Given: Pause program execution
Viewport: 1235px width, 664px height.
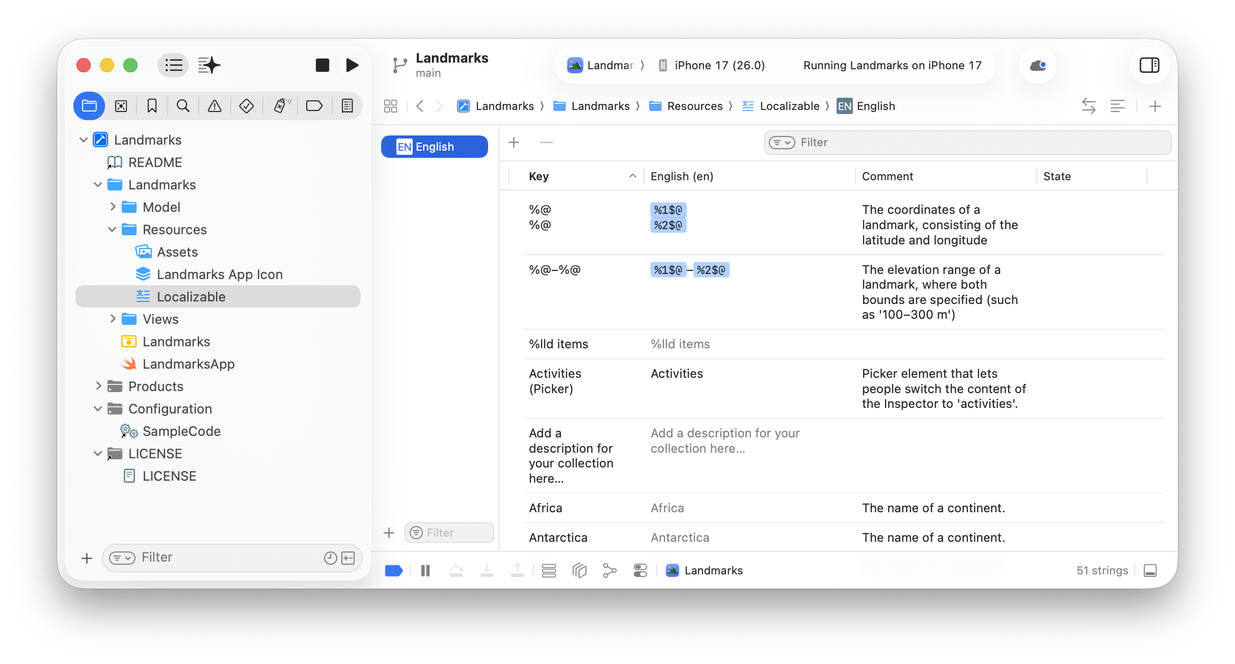Looking at the screenshot, I should (x=425, y=570).
